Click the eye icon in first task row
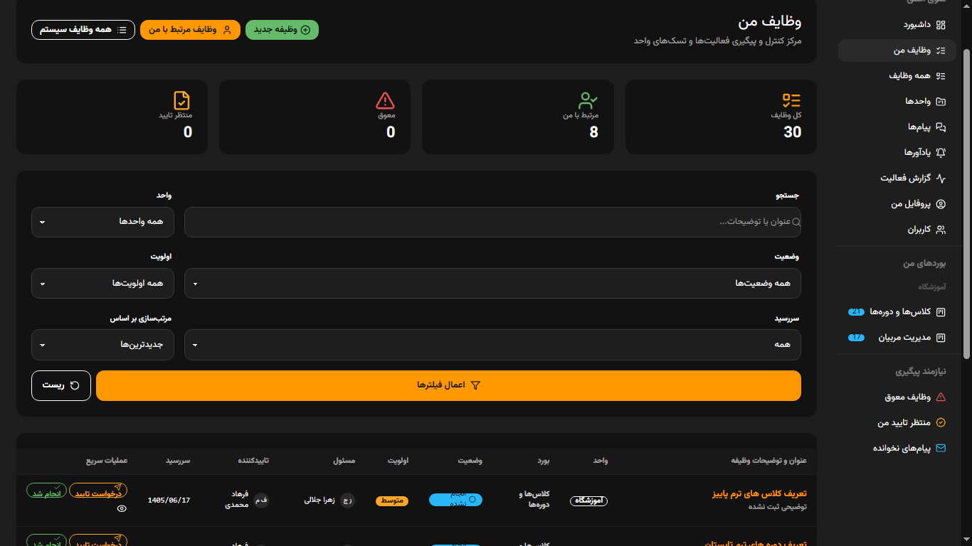Screen dimensions: 972x546 [122, 509]
